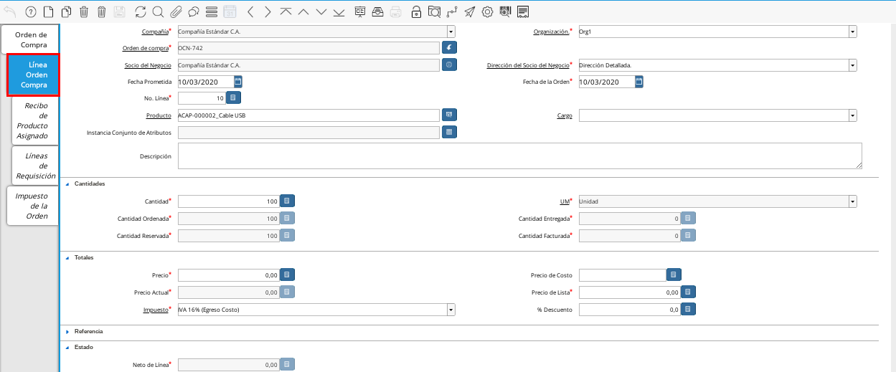Click into the Descripción text area
896x372 pixels.
click(x=519, y=156)
